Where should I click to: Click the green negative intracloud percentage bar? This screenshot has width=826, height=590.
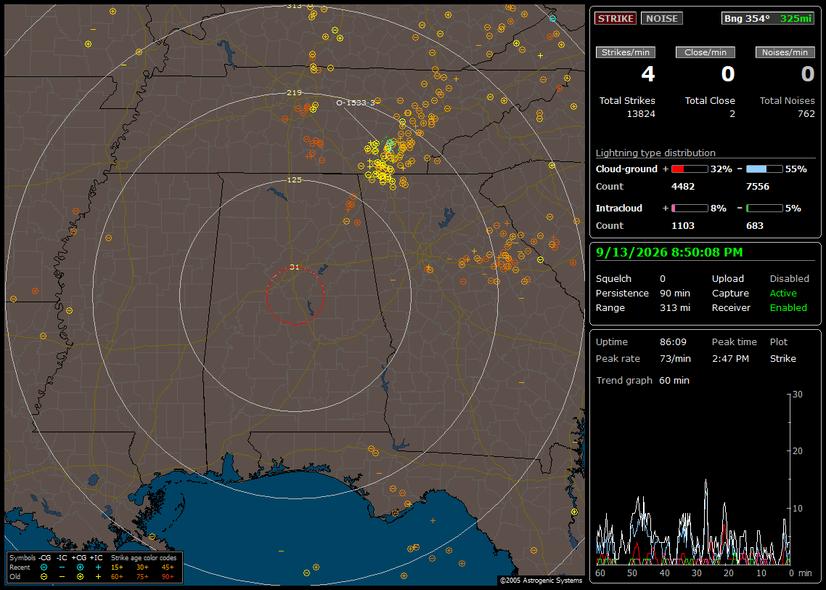764,209
